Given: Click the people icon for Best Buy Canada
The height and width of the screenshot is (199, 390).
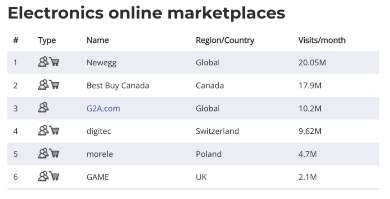Looking at the screenshot, I should point(43,84).
